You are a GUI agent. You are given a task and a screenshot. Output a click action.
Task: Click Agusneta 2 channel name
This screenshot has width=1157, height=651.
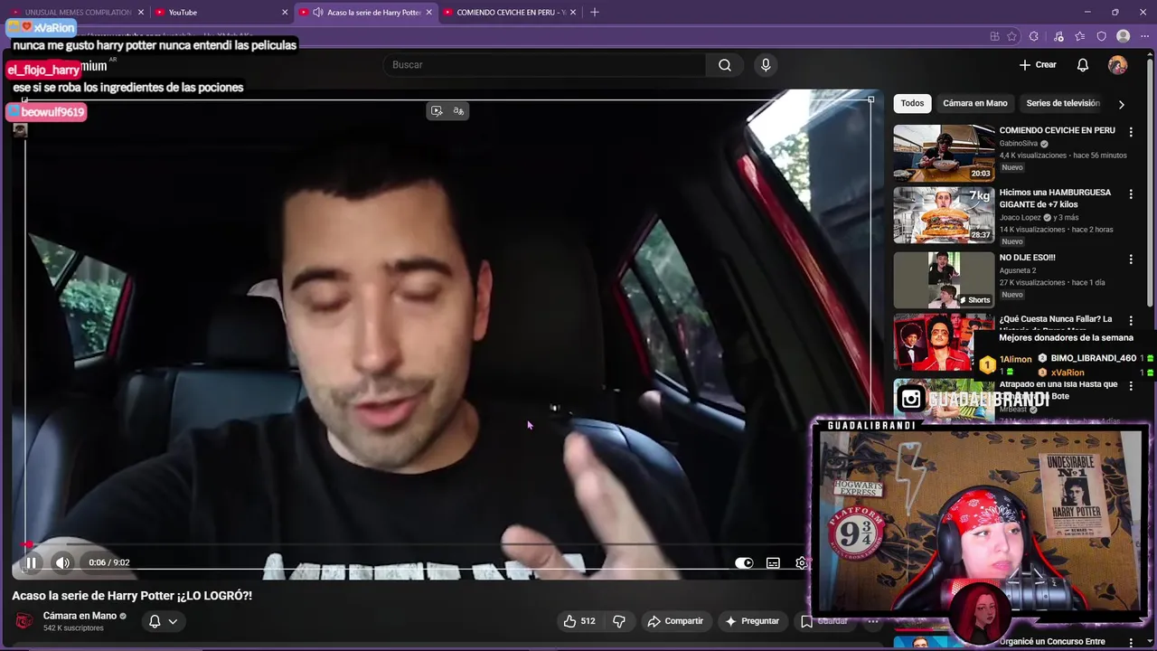click(1018, 270)
